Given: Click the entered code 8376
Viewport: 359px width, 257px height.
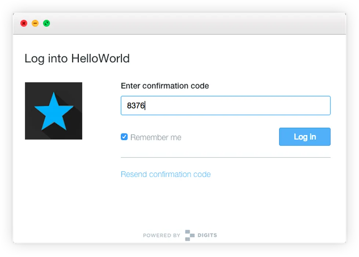Looking at the screenshot, I should point(136,106).
